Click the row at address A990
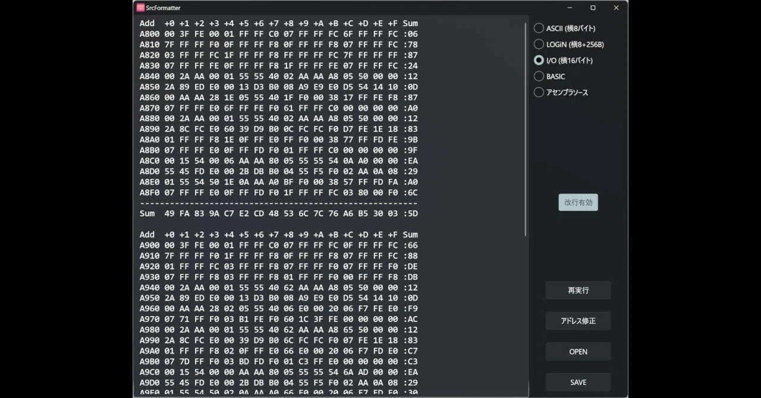Image resolution: width=761 pixels, height=398 pixels. click(x=279, y=340)
